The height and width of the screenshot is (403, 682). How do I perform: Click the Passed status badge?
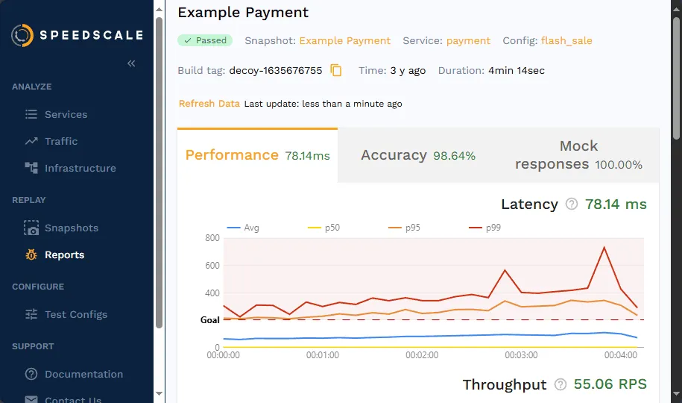point(205,40)
